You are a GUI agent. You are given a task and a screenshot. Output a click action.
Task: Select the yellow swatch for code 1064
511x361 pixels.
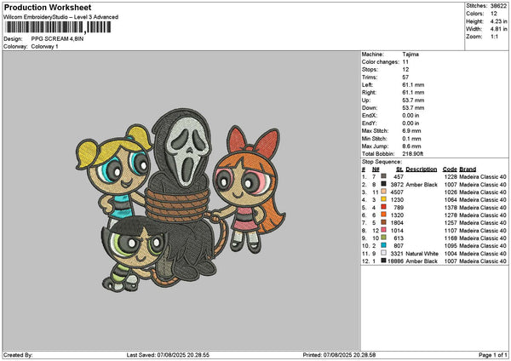point(384,199)
